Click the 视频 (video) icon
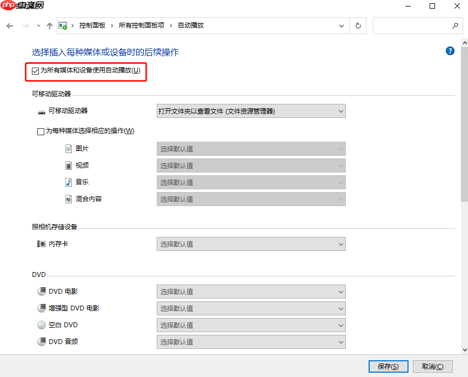Screen dimensions: 468x377 (x=68, y=165)
